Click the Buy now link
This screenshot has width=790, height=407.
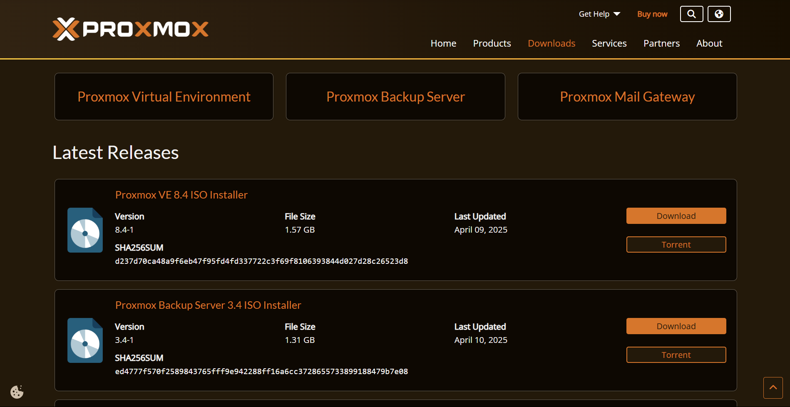(652, 14)
